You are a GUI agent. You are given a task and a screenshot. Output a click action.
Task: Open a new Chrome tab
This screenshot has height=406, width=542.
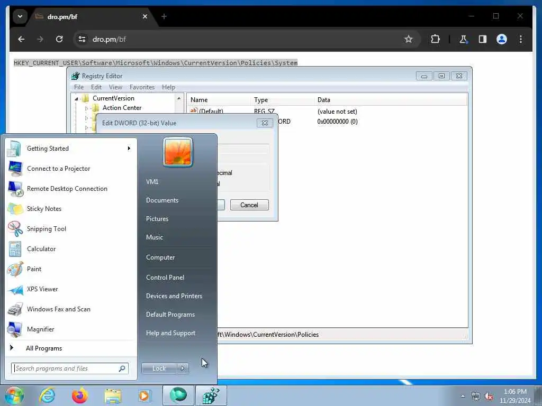(x=164, y=16)
